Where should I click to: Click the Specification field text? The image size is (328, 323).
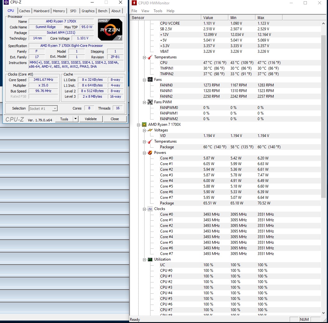[72, 46]
